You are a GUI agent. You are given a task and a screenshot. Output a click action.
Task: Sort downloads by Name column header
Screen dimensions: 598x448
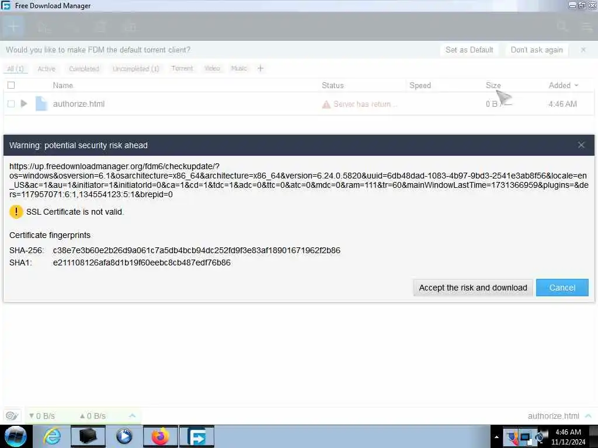(x=62, y=85)
